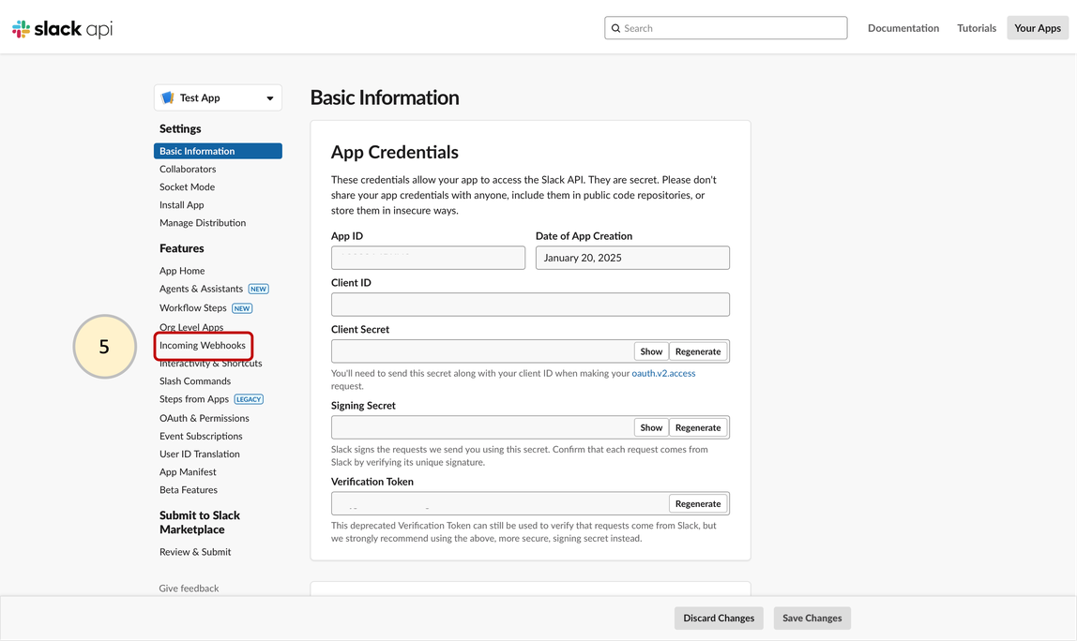The image size is (1077, 641).
Task: Regenerate the Verification Token
Action: click(x=698, y=503)
